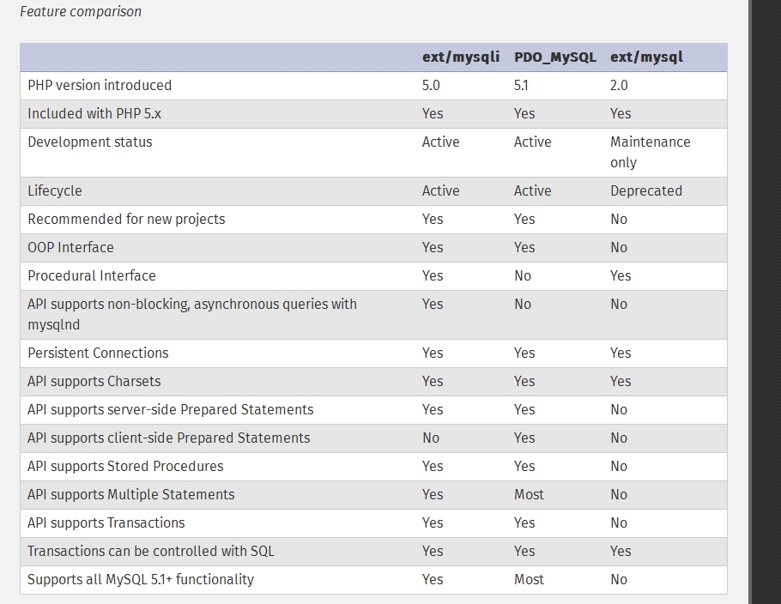Image resolution: width=781 pixels, height=604 pixels.
Task: Click 'No' in Recommended for new projects row
Action: 619,220
